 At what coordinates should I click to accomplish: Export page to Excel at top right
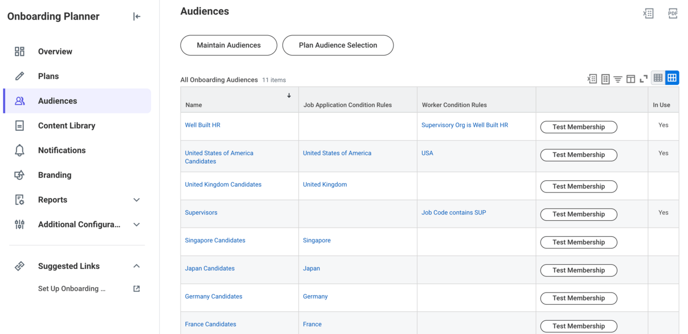click(x=648, y=13)
